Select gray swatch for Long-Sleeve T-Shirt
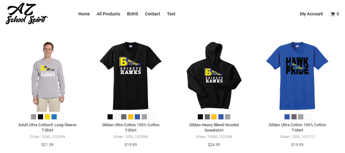Screen dimensions: 345x153 [34, 117]
